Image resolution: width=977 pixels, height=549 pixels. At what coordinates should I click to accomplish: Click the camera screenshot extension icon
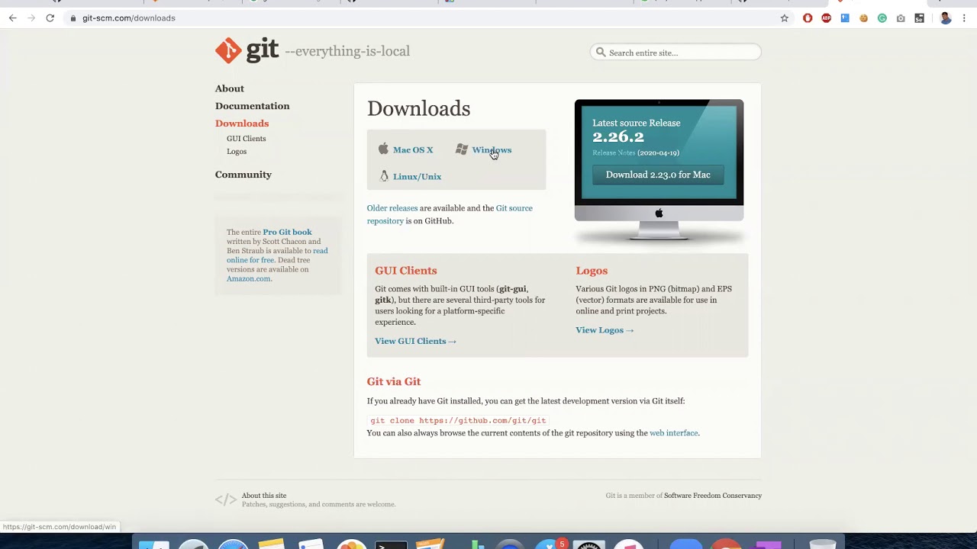pyautogui.click(x=901, y=18)
